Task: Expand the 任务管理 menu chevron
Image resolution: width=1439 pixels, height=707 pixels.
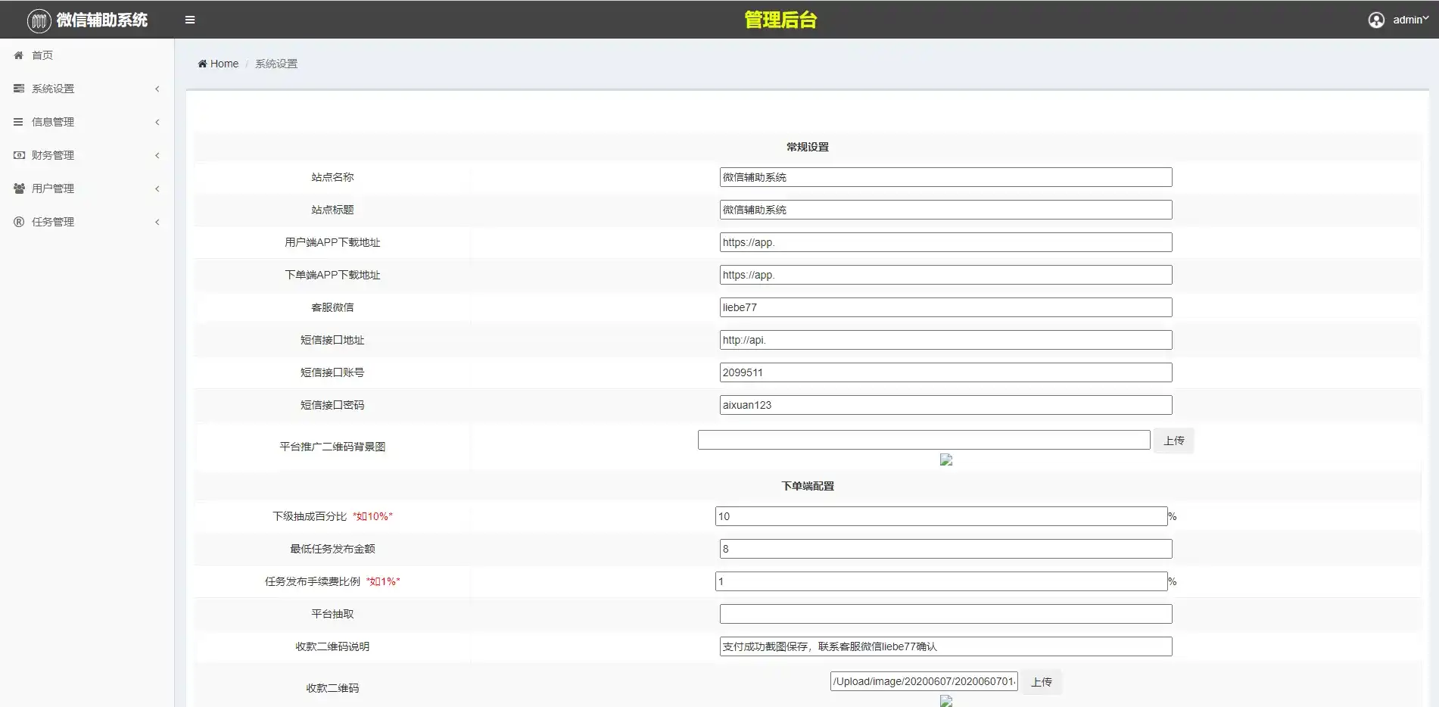Action: click(x=157, y=222)
